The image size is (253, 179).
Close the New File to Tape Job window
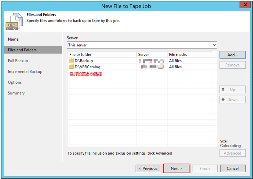pos(245,5)
